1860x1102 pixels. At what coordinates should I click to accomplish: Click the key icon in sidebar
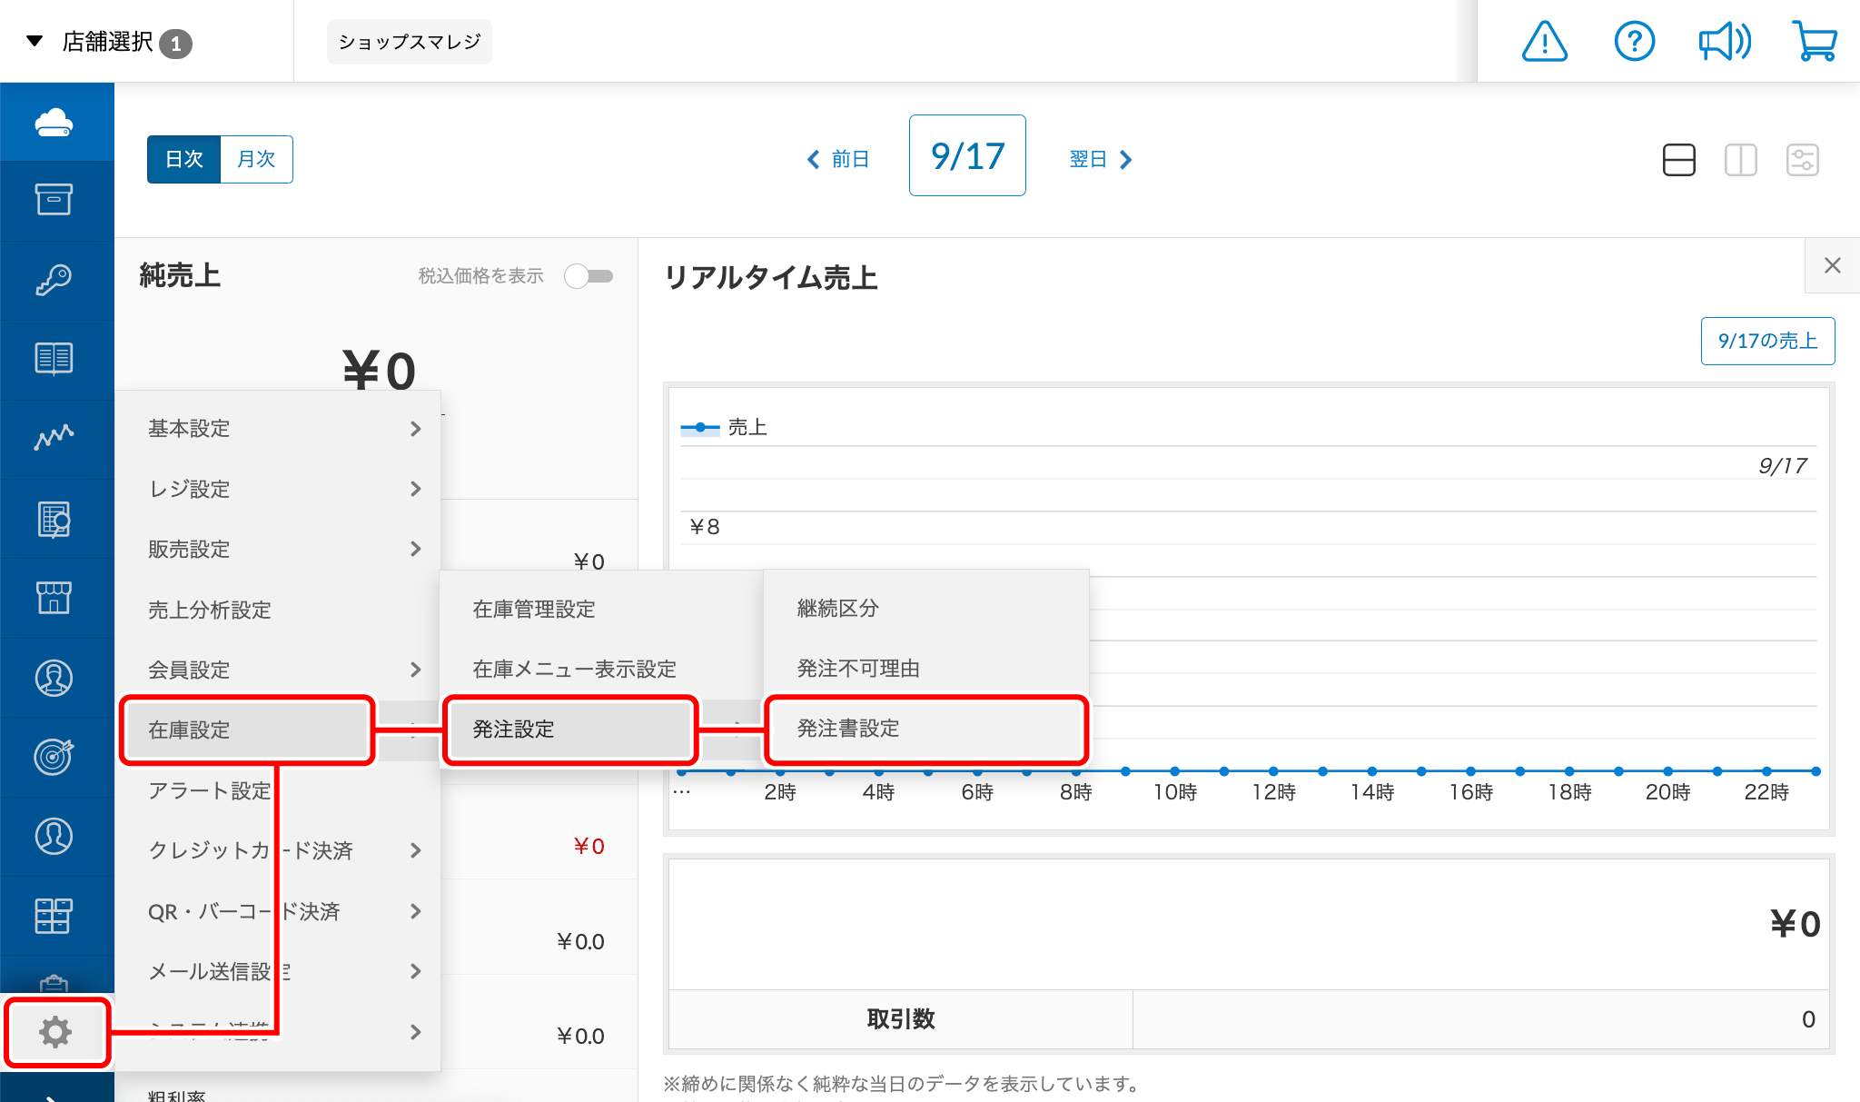pyautogui.click(x=54, y=280)
